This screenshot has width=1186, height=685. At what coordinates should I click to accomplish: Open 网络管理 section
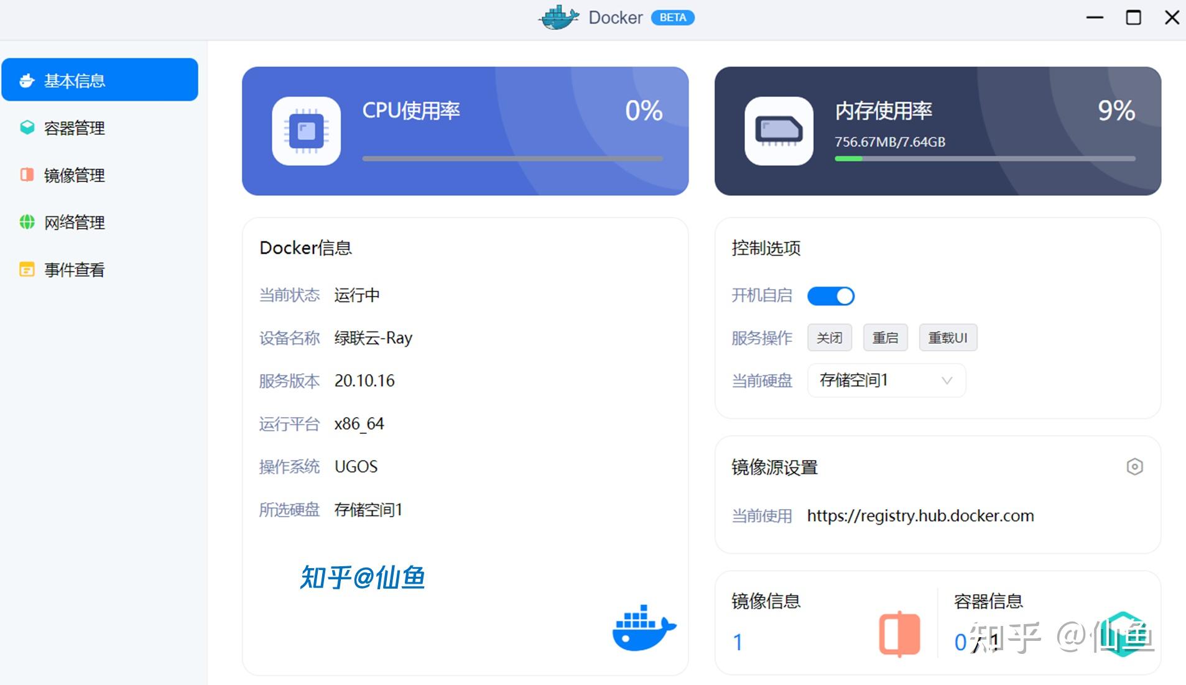(100, 222)
